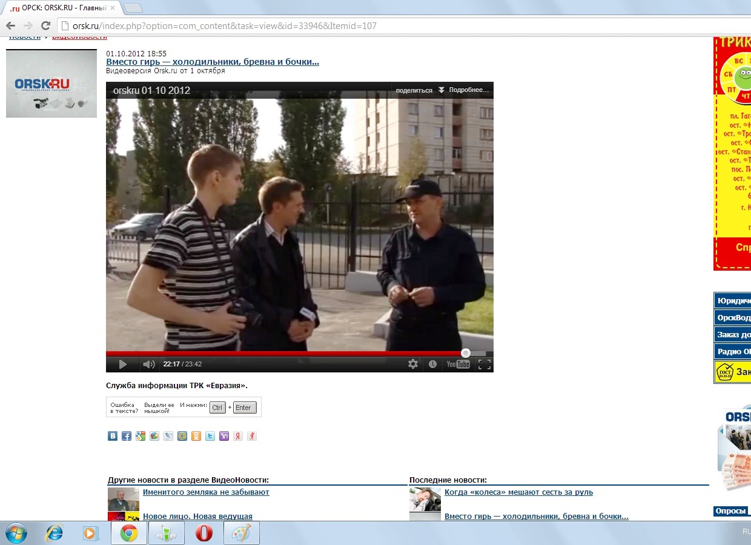Mute the video with the speaker icon
The height and width of the screenshot is (545, 751).
click(x=148, y=364)
